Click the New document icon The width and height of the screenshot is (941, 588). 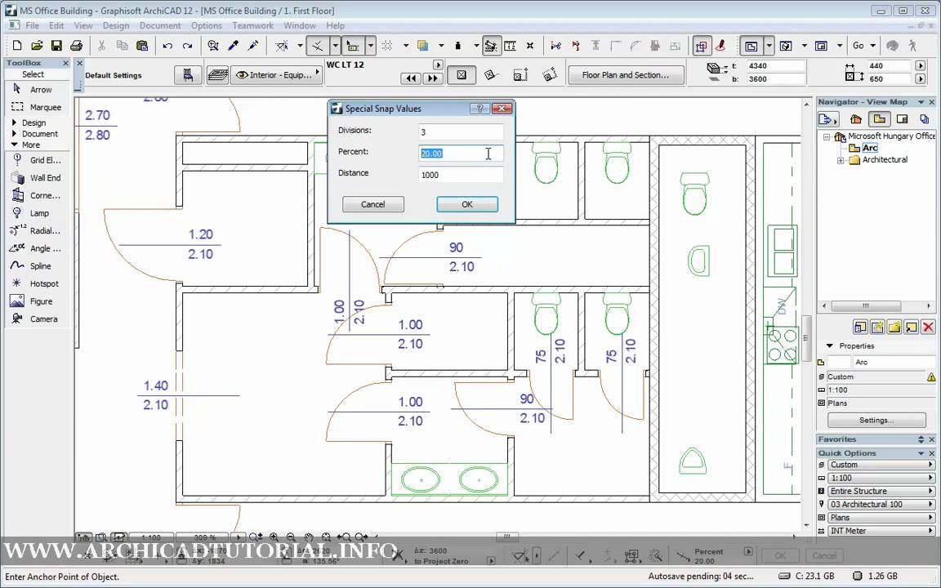(x=17, y=46)
